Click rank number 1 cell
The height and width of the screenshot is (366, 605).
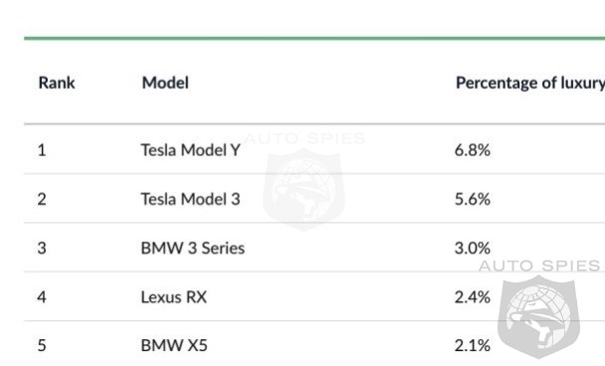pos(42,150)
